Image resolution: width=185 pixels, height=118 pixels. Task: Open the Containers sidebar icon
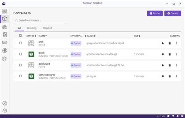coord(5,19)
